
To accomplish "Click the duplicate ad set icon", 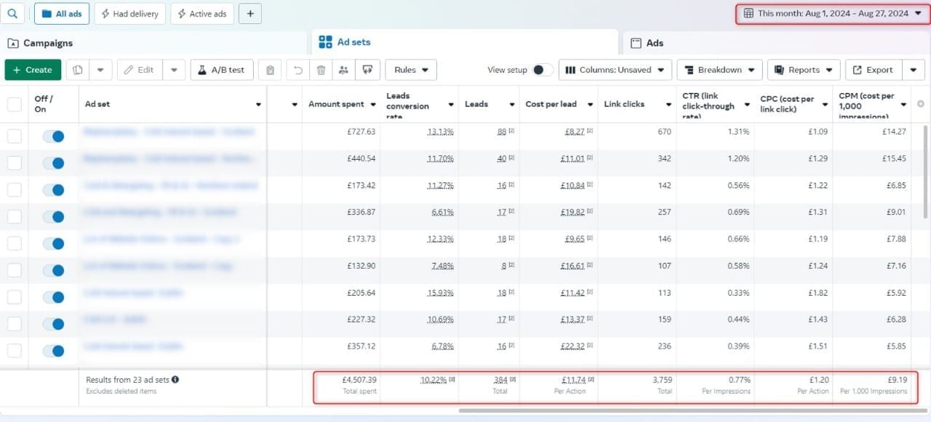I will (78, 70).
